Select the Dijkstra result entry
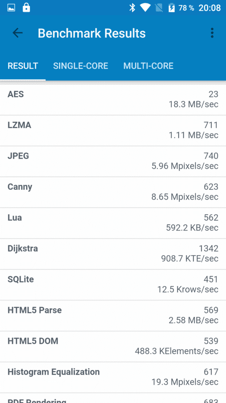 113,254
